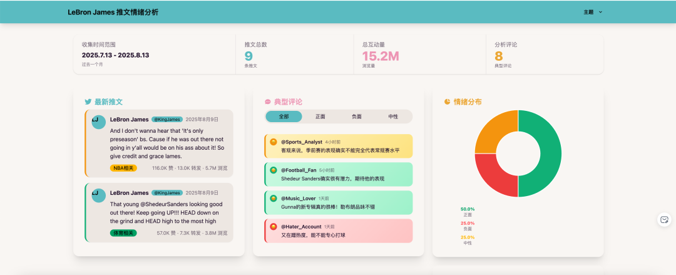Show 中性 comments tab

point(393,117)
